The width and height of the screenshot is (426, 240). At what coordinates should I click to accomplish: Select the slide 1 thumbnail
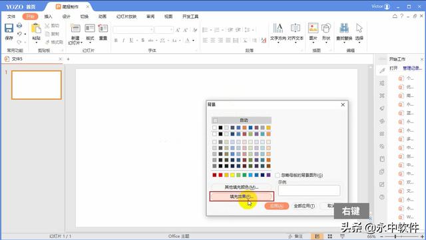pyautogui.click(x=37, y=85)
